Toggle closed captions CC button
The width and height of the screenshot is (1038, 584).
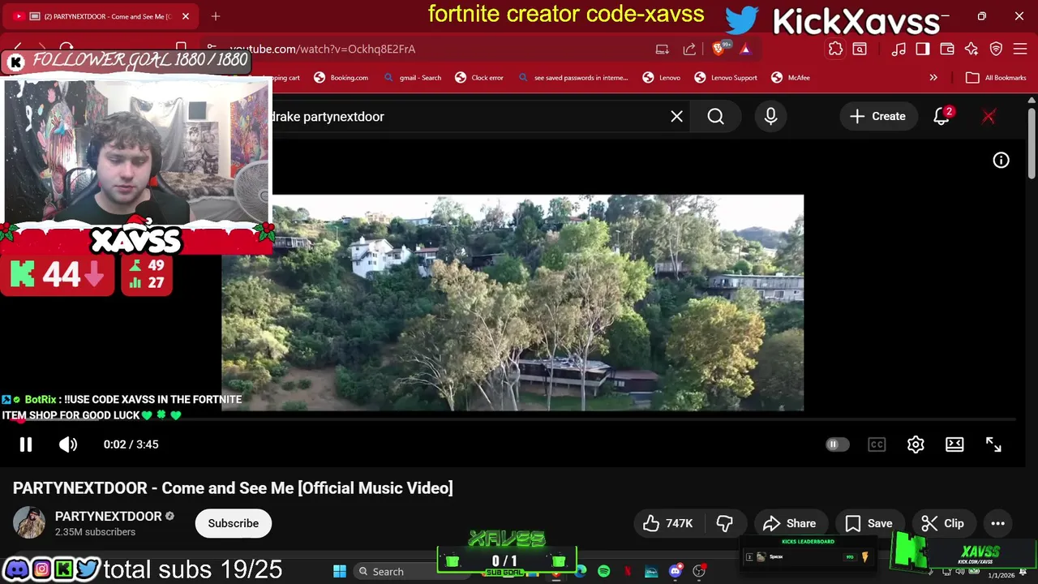(x=877, y=444)
